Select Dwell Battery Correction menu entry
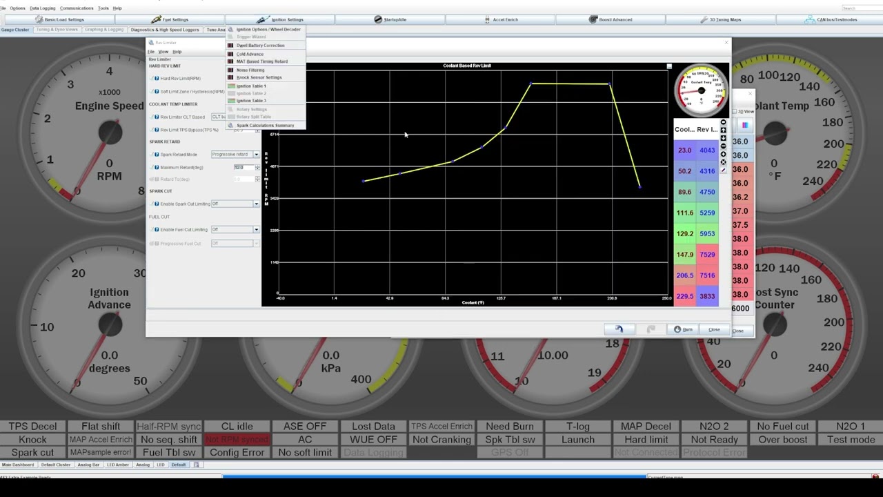 pos(266,46)
